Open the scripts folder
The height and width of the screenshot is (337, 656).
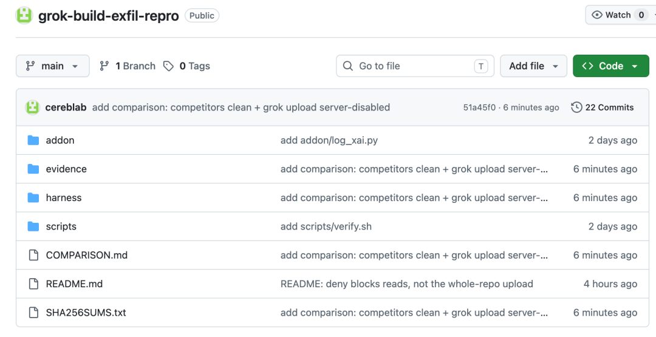(x=61, y=226)
